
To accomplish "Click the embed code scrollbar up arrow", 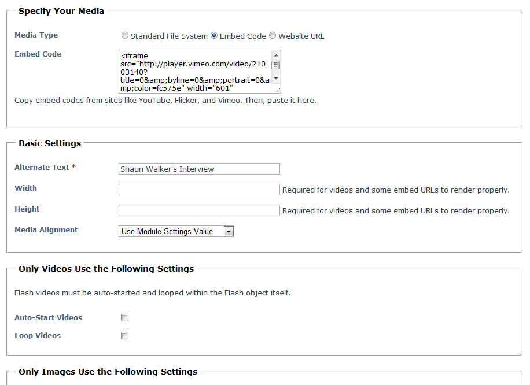I will pos(276,55).
